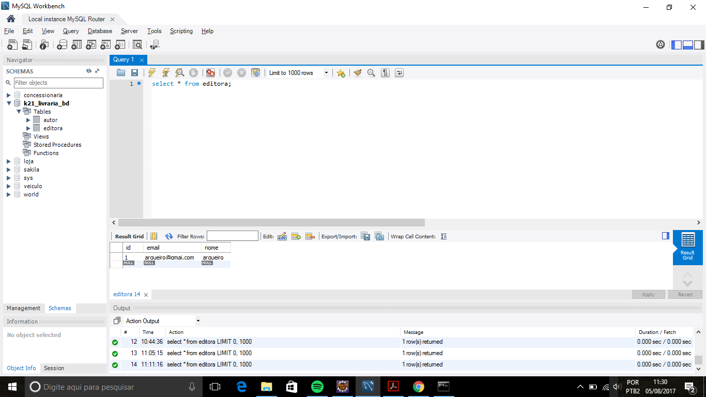
Task: Beautify the query with the broom icon
Action: [357, 73]
